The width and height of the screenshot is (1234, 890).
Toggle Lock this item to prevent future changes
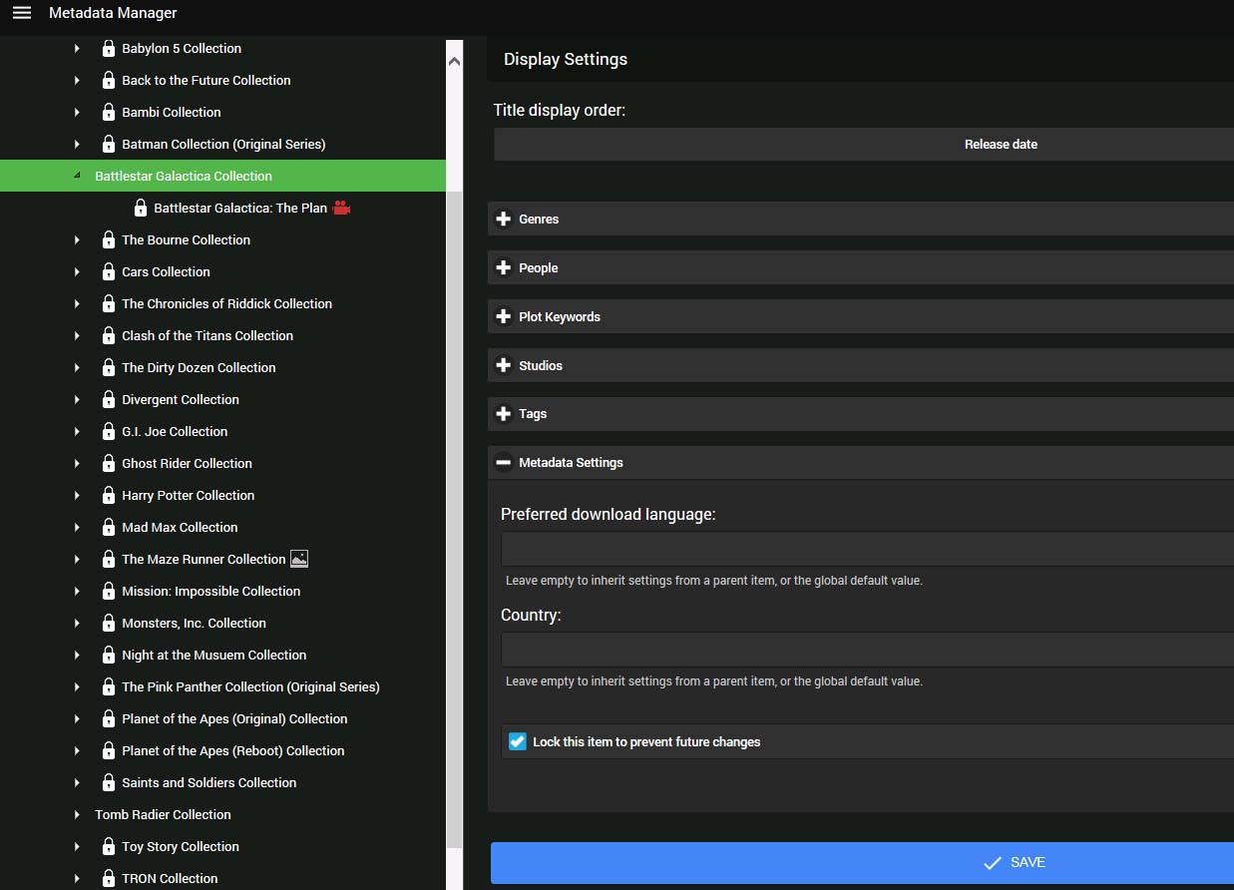tap(518, 741)
